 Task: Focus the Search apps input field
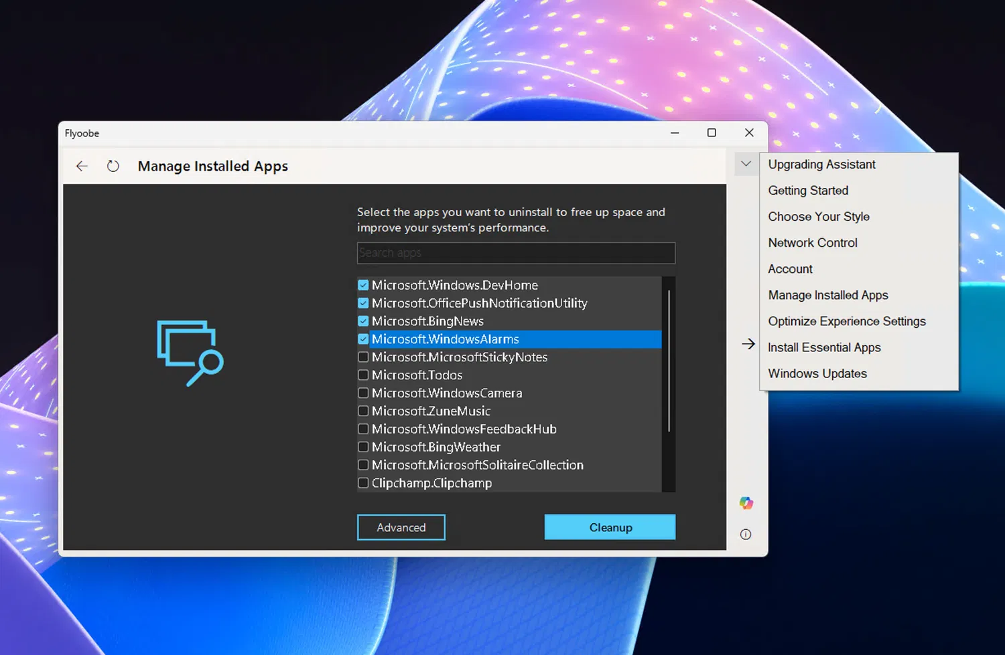pos(516,253)
